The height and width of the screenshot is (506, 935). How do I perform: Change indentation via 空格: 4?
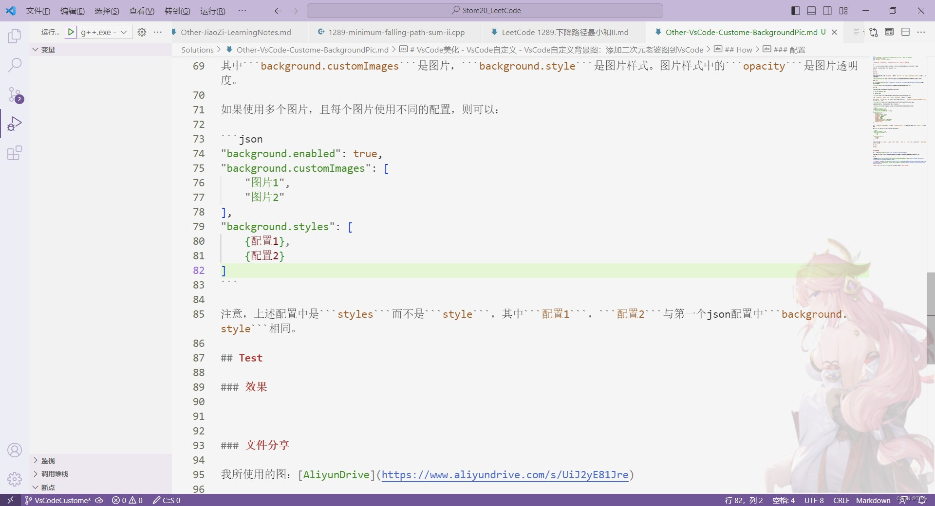tap(784, 500)
